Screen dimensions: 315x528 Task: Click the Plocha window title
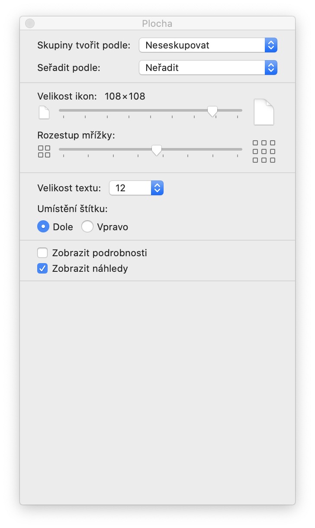click(x=157, y=24)
